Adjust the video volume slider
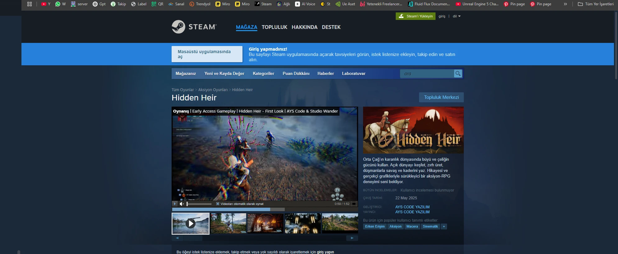 point(199,204)
